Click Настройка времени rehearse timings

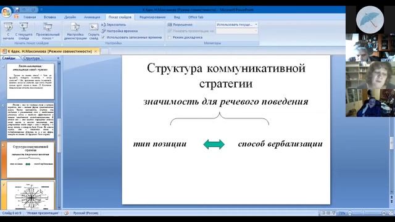[x=120, y=31]
